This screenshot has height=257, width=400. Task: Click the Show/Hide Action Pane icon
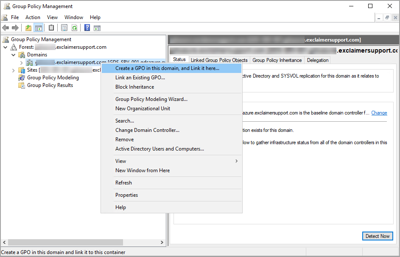coord(97,28)
